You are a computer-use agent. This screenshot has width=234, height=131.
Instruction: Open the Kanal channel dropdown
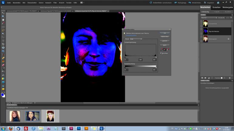(136, 39)
